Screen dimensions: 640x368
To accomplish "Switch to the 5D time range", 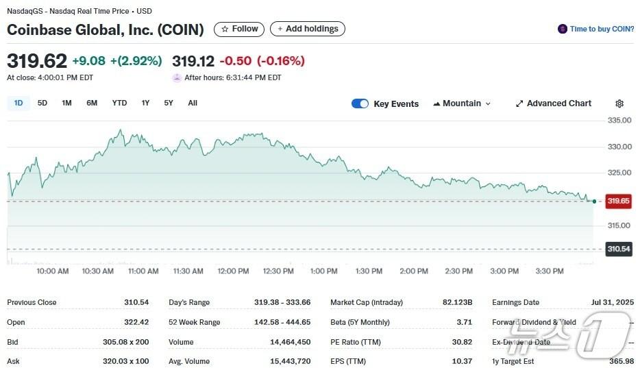I will (x=42, y=103).
